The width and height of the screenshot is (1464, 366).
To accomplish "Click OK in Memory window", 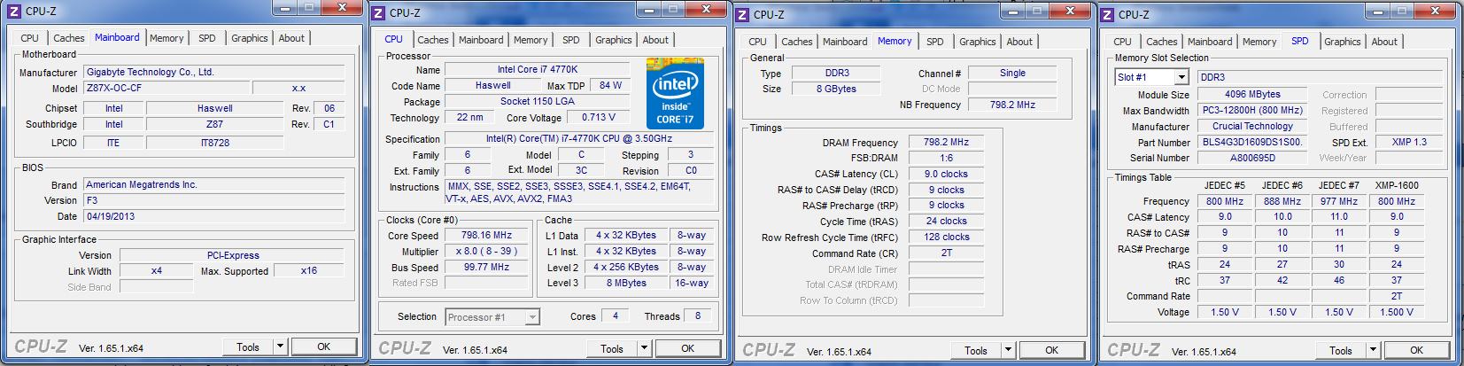I will [1052, 351].
